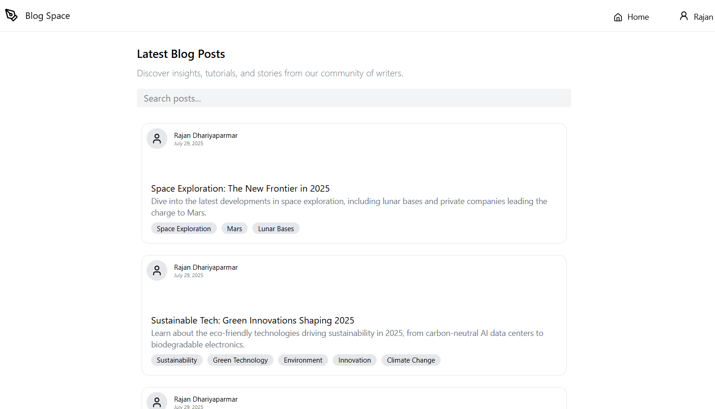Click the 'Discover insights, tutorials' subtitle
The width and height of the screenshot is (715, 409).
click(x=270, y=73)
